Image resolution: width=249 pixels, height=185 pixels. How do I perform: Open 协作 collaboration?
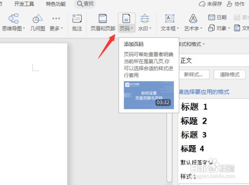[236, 4]
